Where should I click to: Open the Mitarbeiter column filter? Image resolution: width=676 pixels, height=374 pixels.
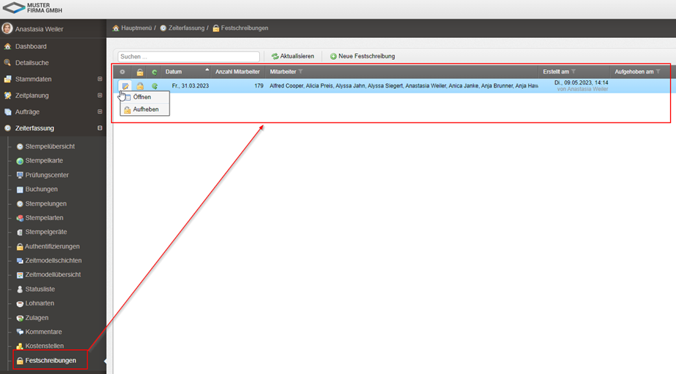pyautogui.click(x=301, y=71)
